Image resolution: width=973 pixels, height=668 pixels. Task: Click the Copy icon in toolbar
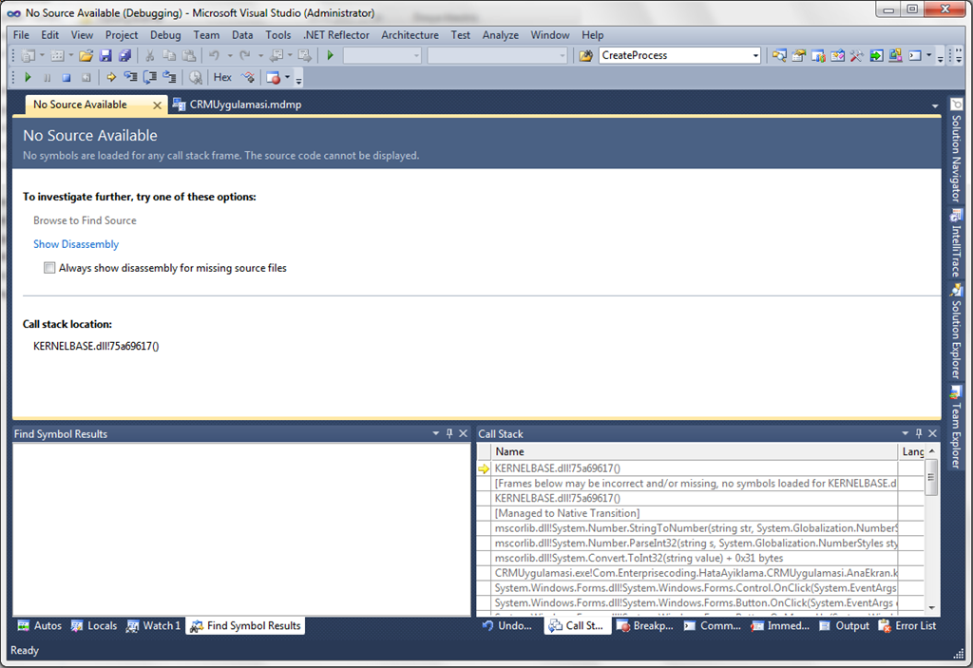pyautogui.click(x=169, y=56)
